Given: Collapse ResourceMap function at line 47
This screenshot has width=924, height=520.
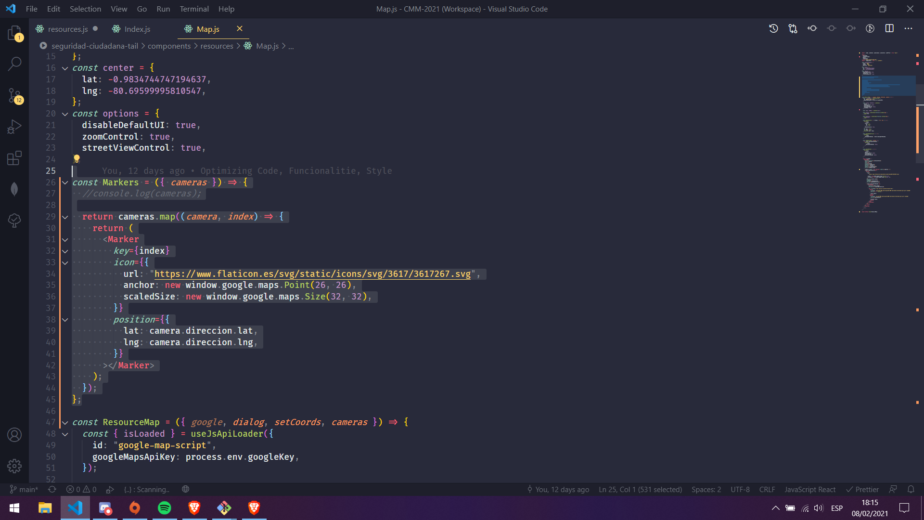Looking at the screenshot, I should point(65,422).
